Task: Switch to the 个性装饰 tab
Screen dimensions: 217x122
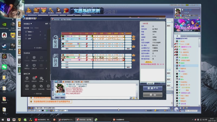Action: coord(85,82)
